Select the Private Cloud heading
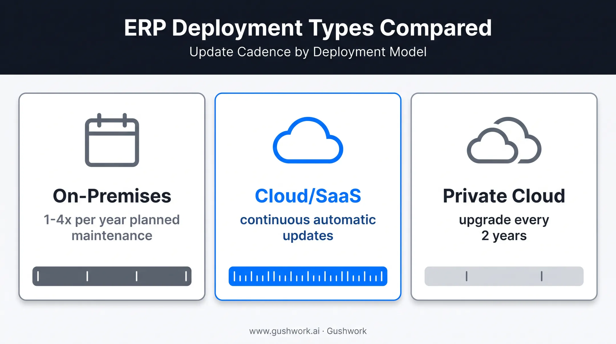Image resolution: width=616 pixels, height=344 pixels. pos(504,196)
